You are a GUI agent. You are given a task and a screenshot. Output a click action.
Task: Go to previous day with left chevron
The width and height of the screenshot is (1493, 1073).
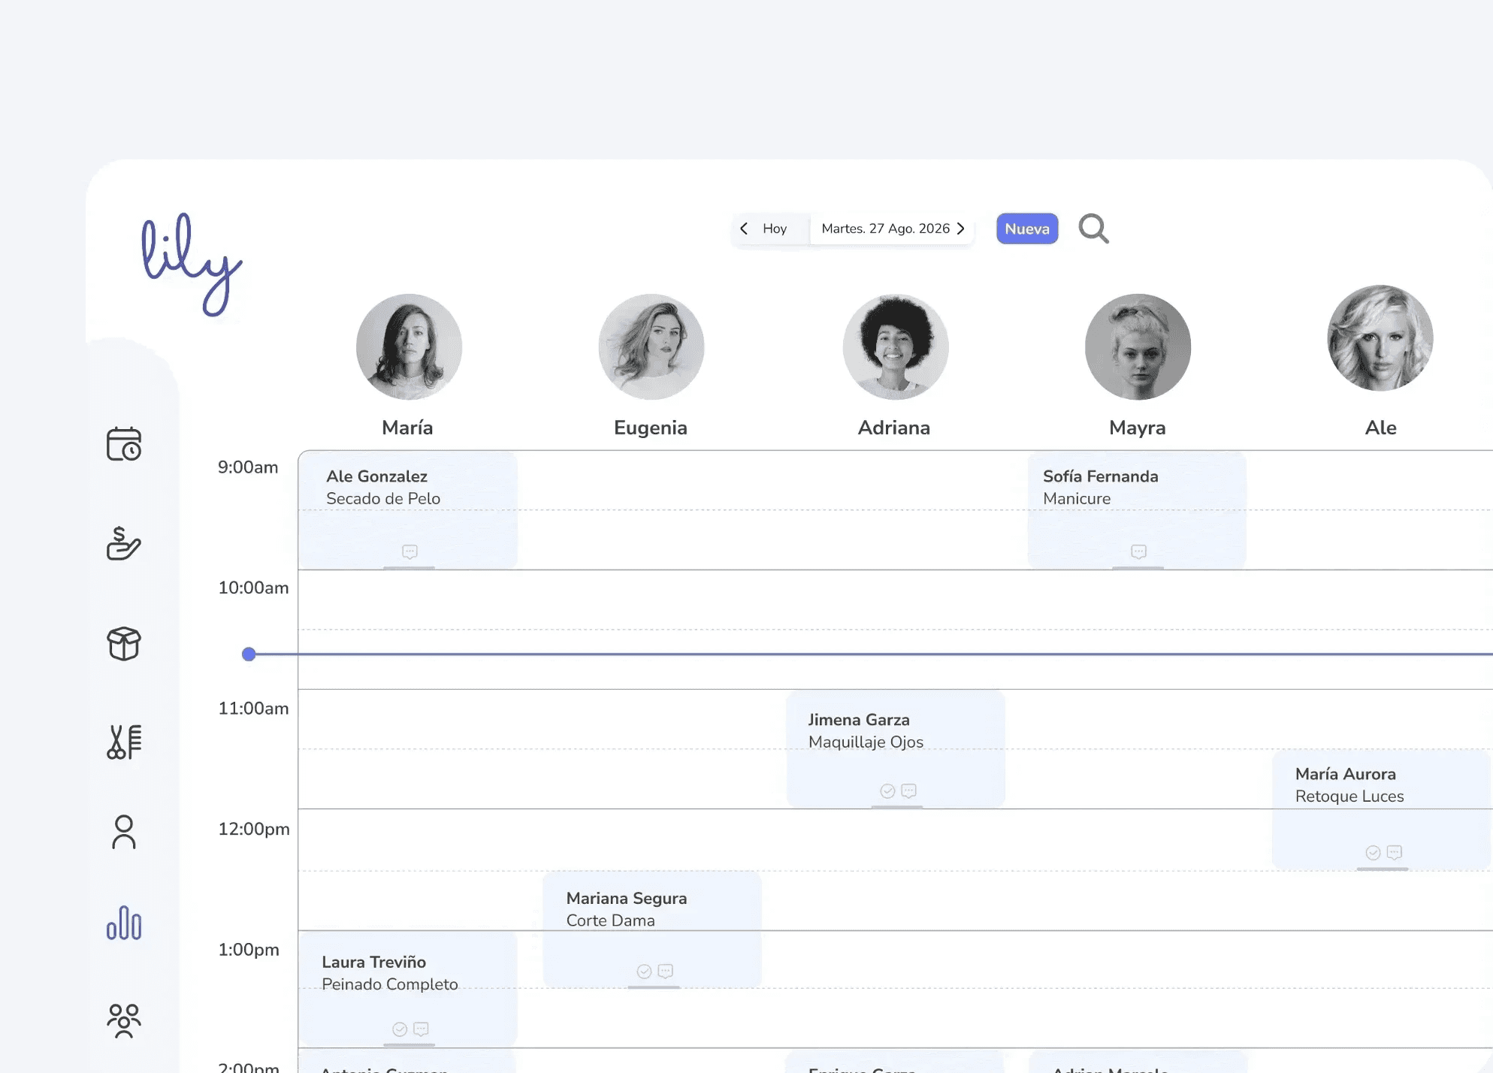coord(744,228)
